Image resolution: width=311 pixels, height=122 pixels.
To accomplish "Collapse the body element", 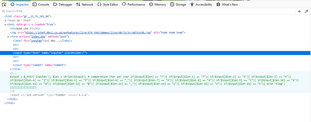I will tap(6, 24).
